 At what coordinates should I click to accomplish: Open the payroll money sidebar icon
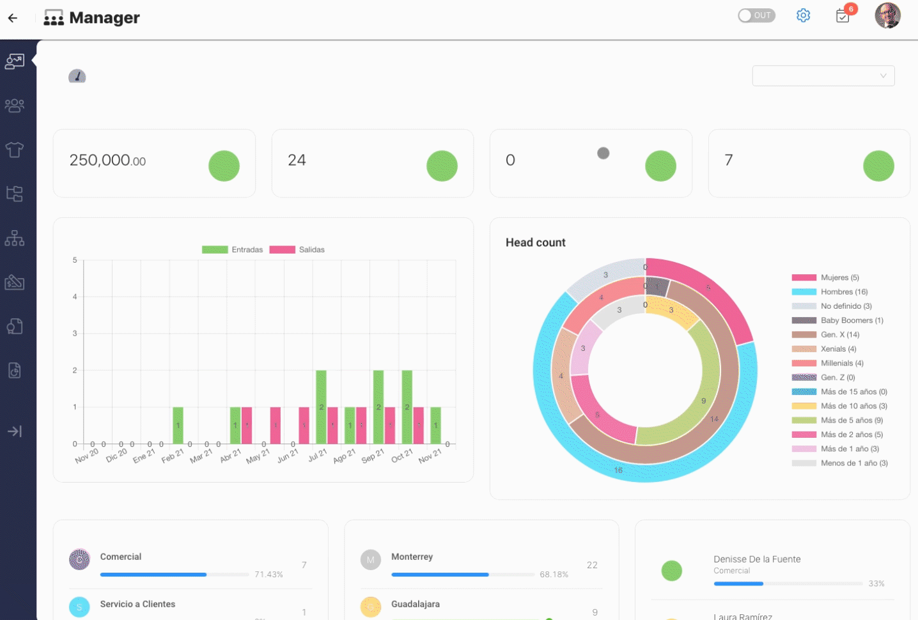click(15, 282)
